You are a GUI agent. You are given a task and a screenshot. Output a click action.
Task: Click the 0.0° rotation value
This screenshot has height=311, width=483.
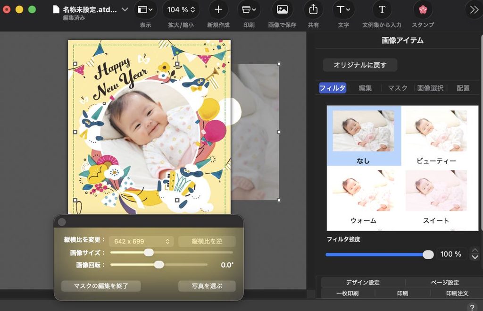(227, 265)
